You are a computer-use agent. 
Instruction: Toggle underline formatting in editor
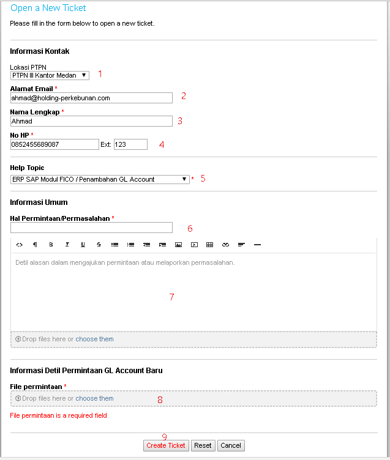(83, 245)
